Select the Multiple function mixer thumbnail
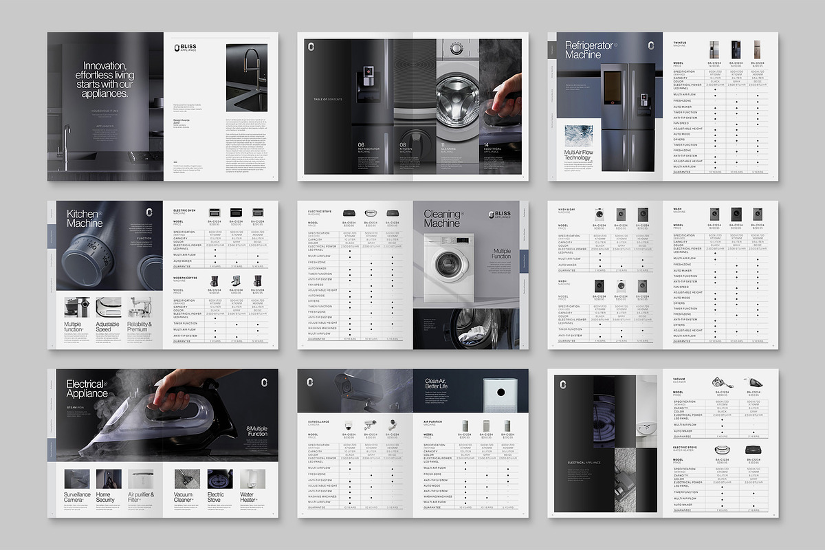Viewport: 825px width, 550px height. (76, 307)
